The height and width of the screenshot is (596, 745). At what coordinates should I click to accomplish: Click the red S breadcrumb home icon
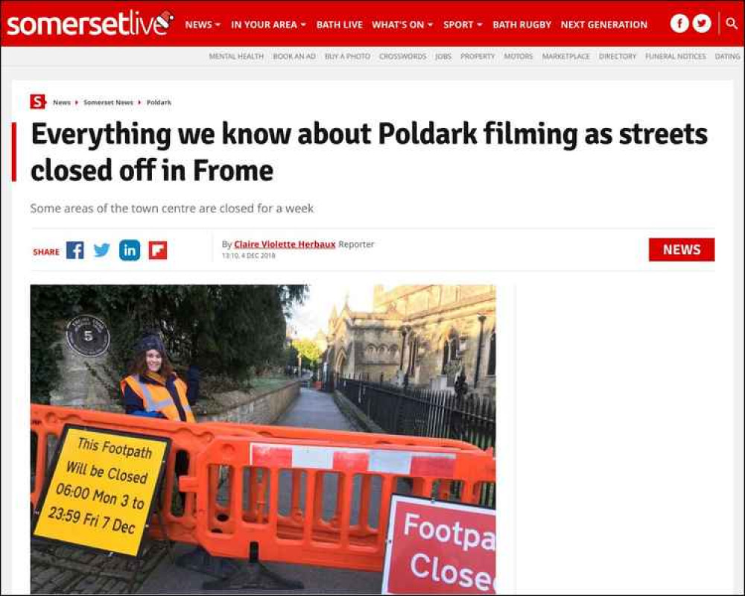(x=37, y=102)
